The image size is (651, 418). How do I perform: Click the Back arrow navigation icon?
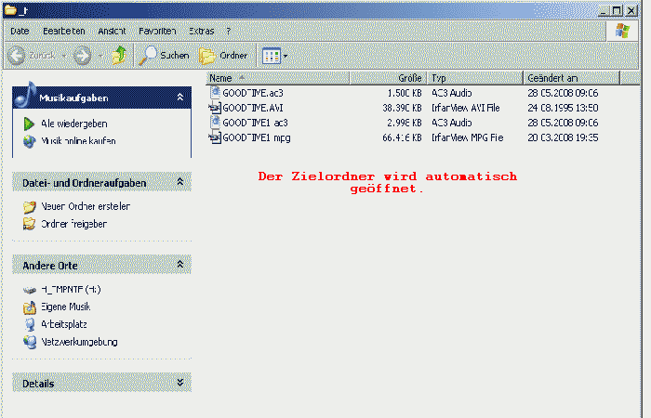pyautogui.click(x=17, y=56)
